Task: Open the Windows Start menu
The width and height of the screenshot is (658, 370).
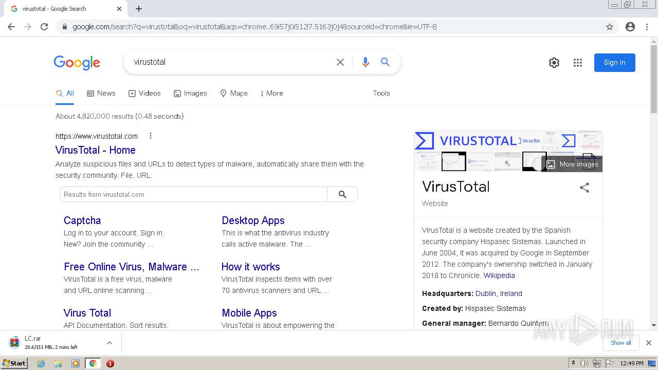Action: [x=14, y=363]
